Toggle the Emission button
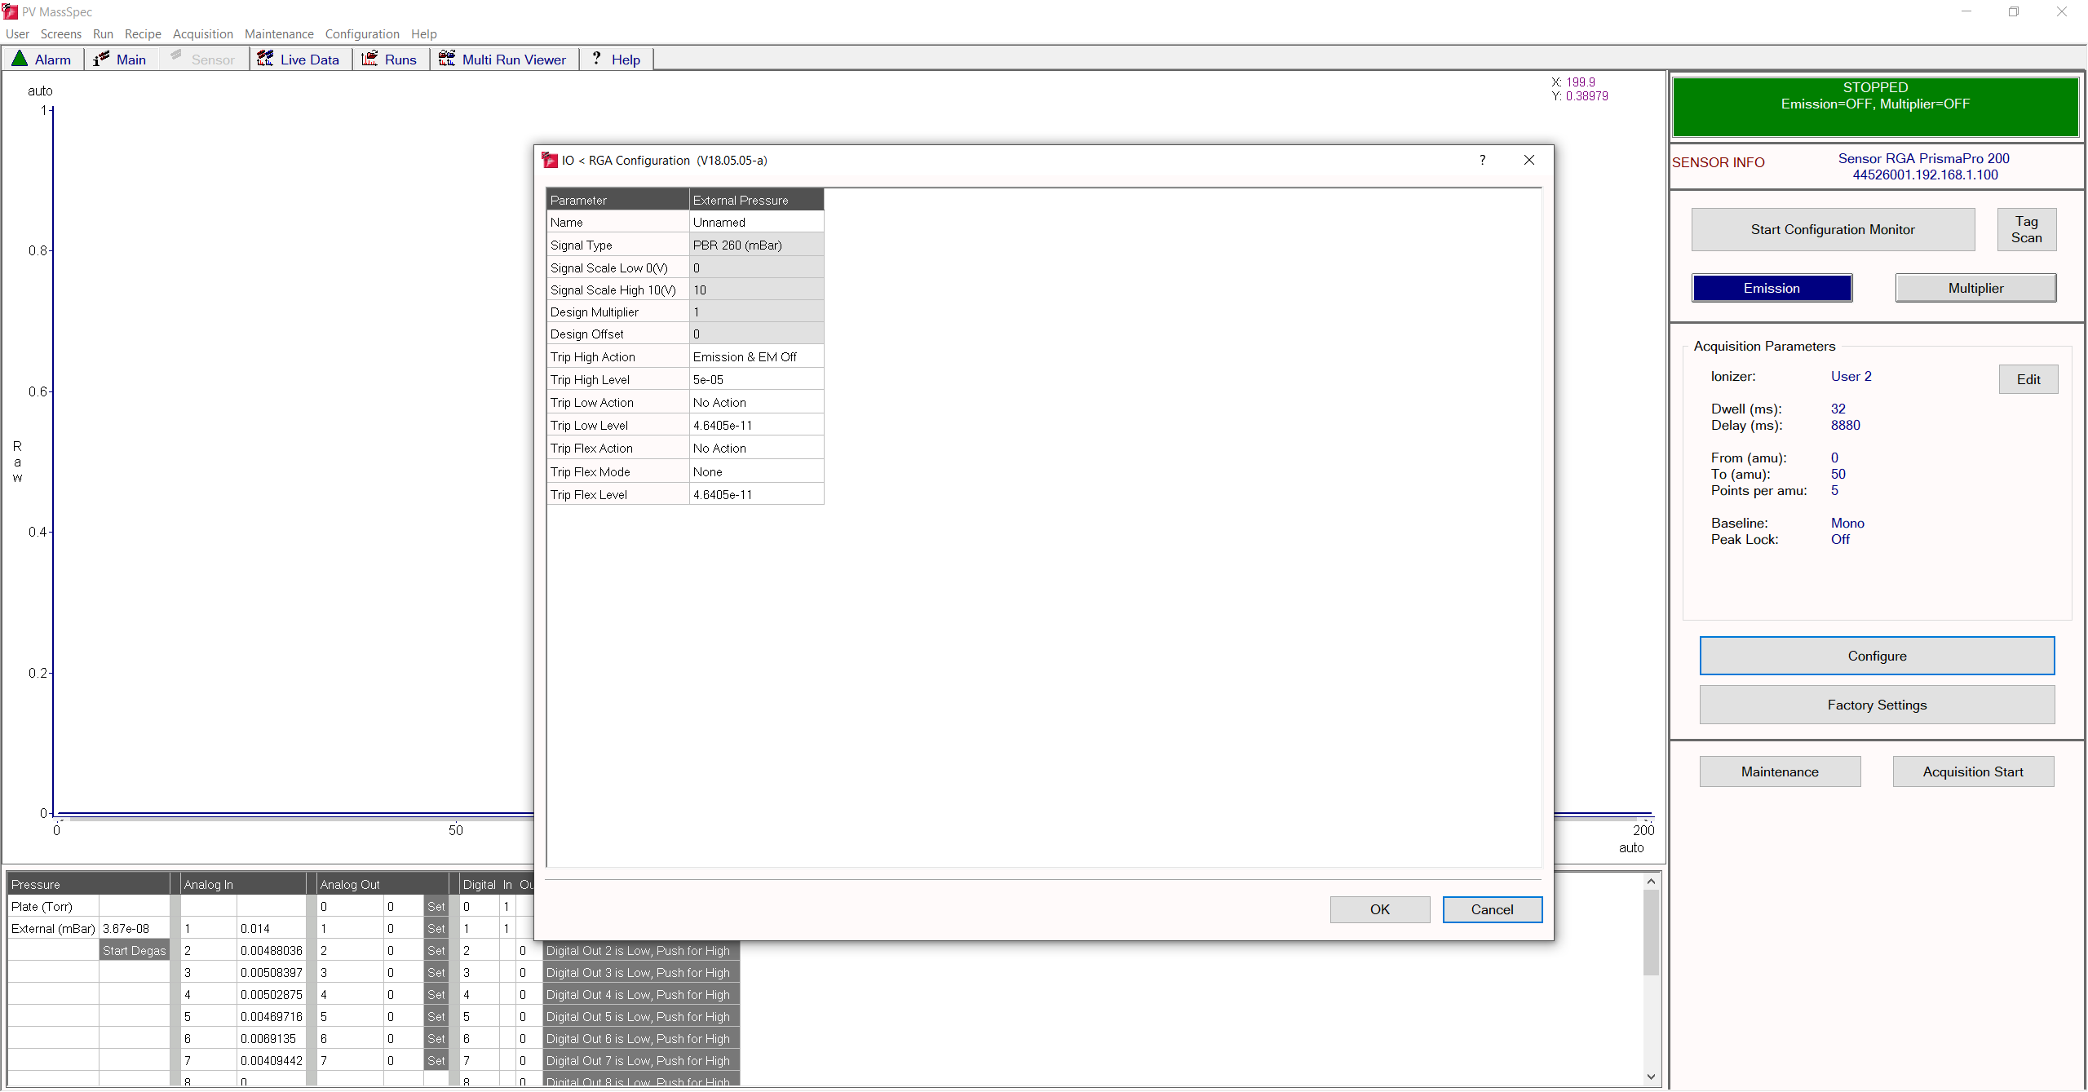The width and height of the screenshot is (2088, 1092). tap(1772, 288)
